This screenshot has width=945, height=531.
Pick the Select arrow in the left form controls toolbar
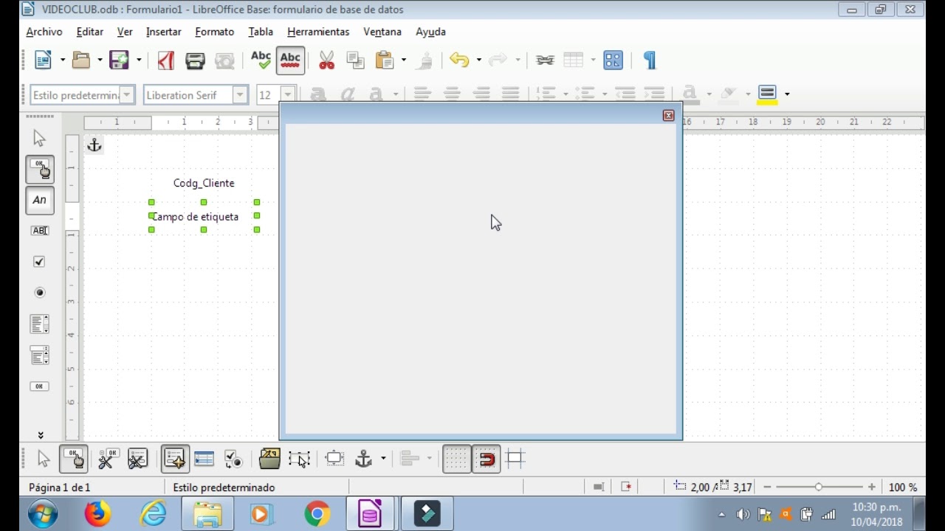40,139
